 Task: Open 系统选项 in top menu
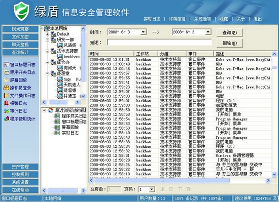point(203,19)
